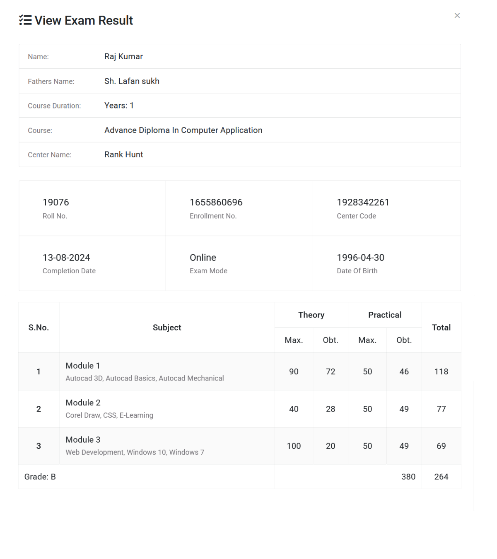Click the Roll No. value 19076
The height and width of the screenshot is (559, 497).
56,202
